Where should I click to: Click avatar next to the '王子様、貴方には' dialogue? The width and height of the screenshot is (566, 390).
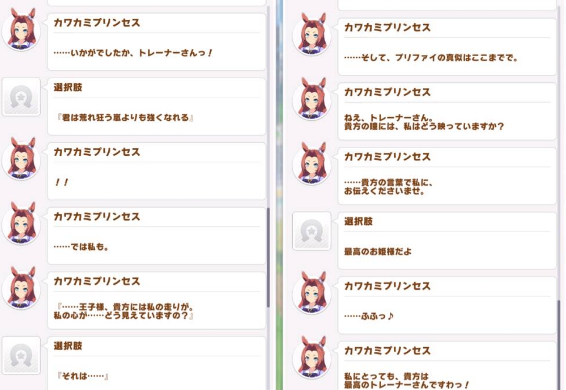[21, 289]
